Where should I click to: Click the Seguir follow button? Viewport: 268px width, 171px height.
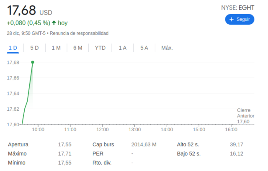point(239,19)
